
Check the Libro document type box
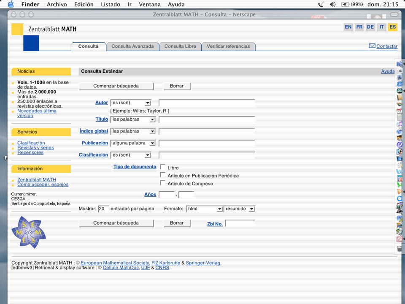tap(163, 167)
